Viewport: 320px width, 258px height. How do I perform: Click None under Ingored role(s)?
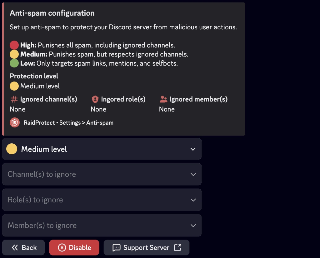(98, 109)
